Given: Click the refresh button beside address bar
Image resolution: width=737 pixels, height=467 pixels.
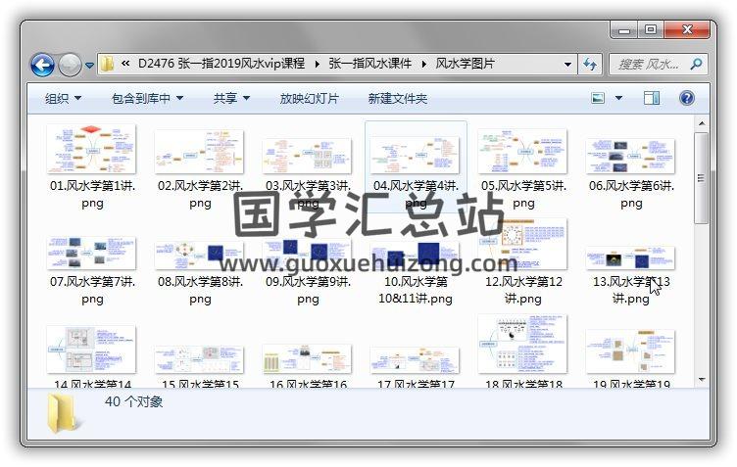Looking at the screenshot, I should [591, 65].
